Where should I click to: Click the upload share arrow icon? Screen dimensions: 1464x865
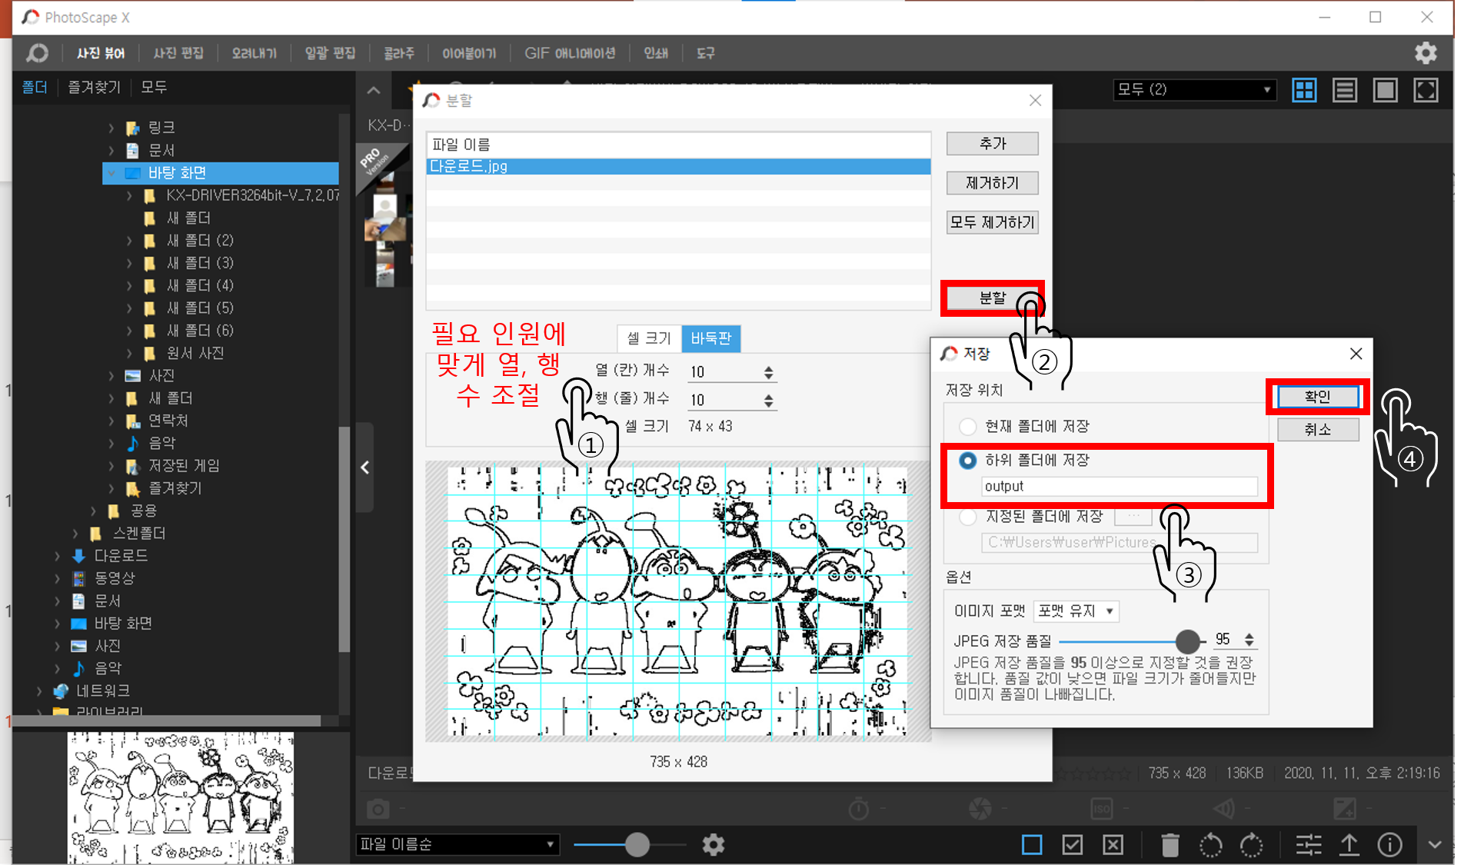click(x=1349, y=845)
